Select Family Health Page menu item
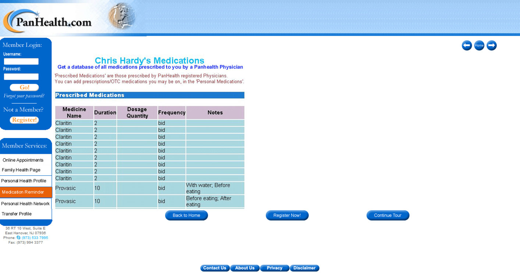 21,170
